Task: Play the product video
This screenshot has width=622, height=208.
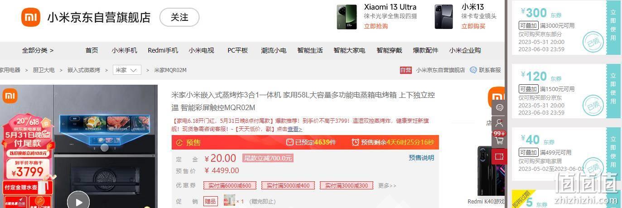Action: (78, 202)
